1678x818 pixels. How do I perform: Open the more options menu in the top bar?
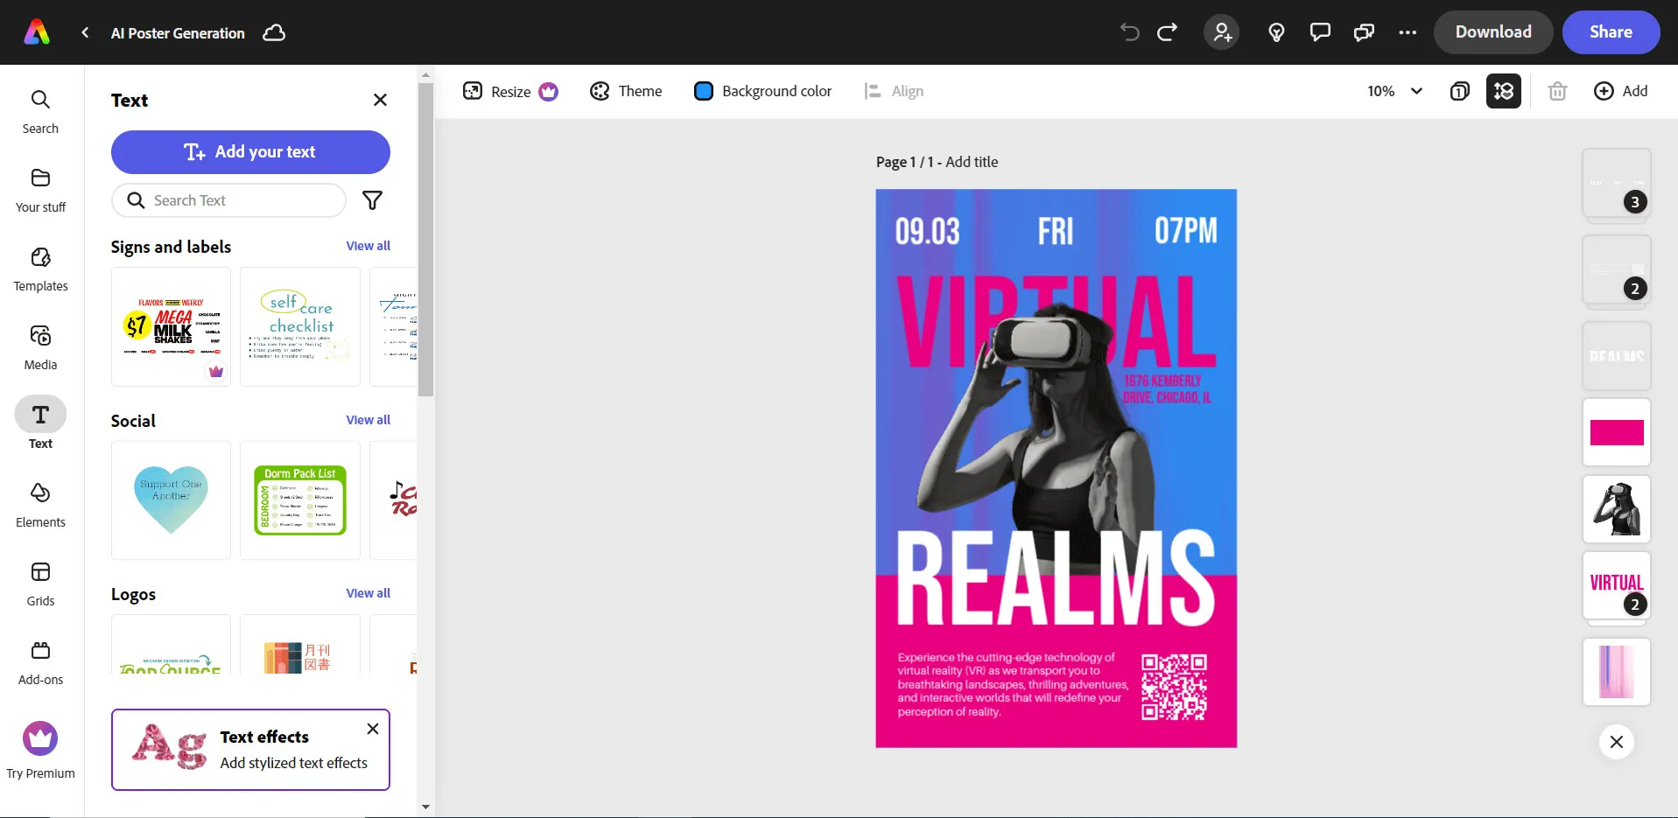click(x=1407, y=32)
